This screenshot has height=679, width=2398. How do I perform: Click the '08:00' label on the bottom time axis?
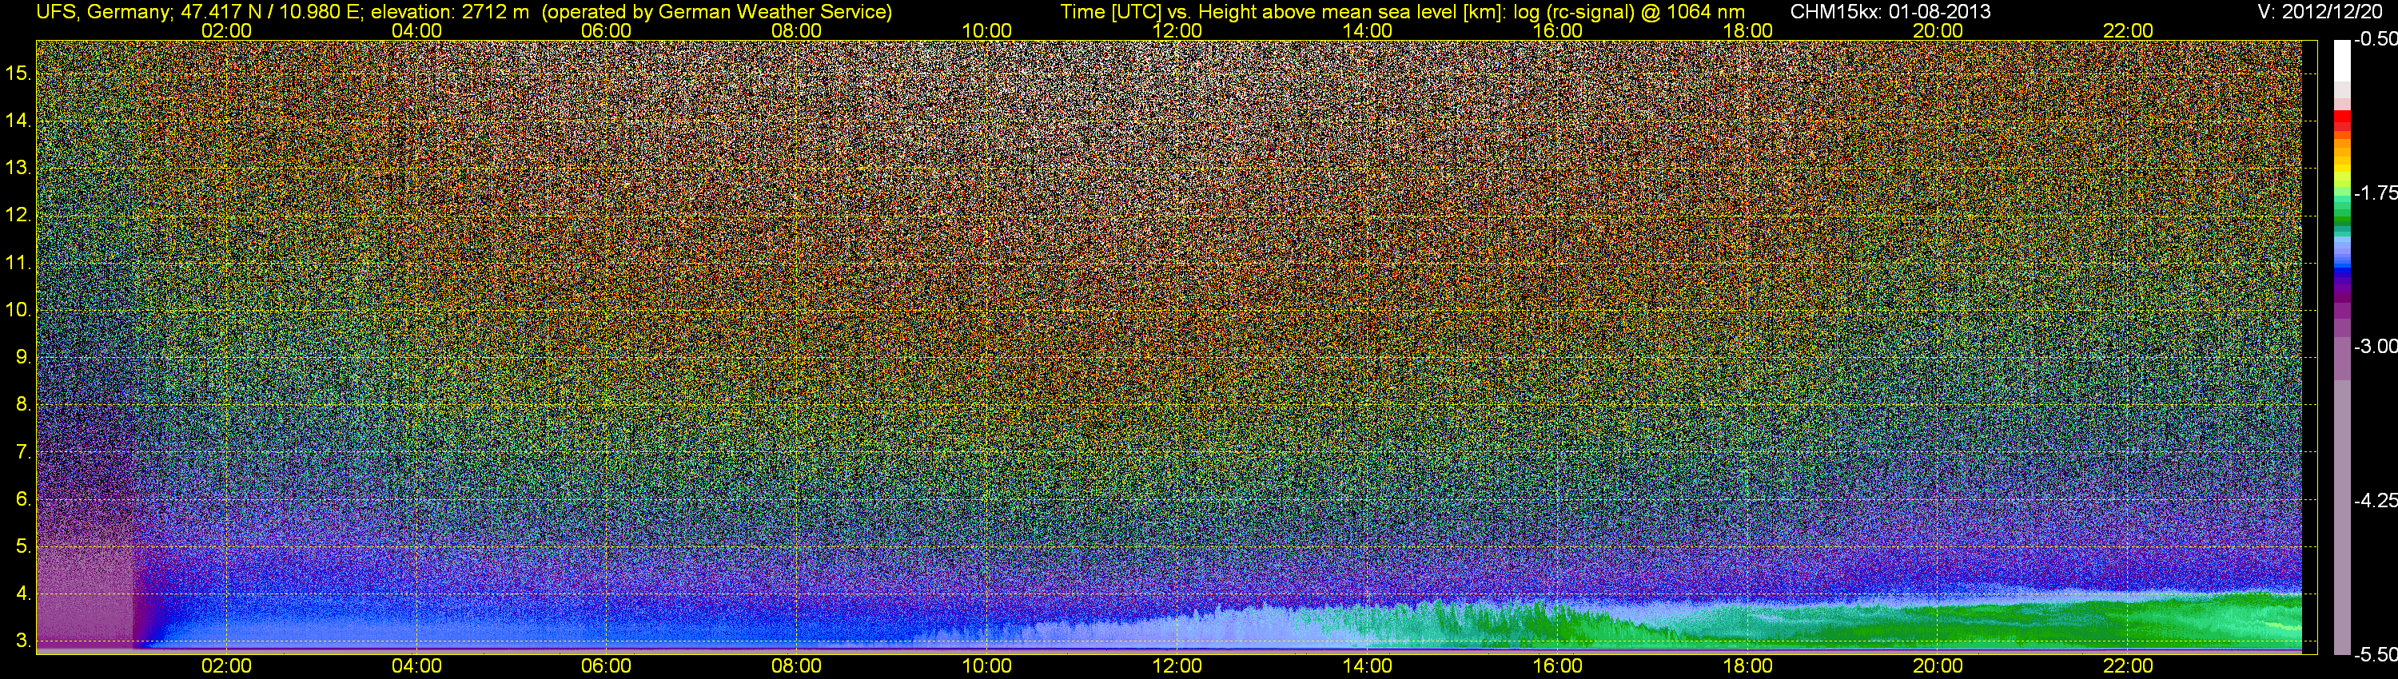[x=797, y=666]
